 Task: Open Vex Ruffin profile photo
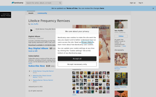121,24
